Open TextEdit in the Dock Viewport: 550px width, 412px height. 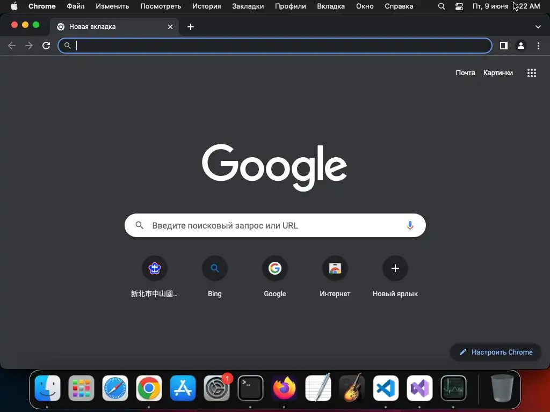pos(318,387)
